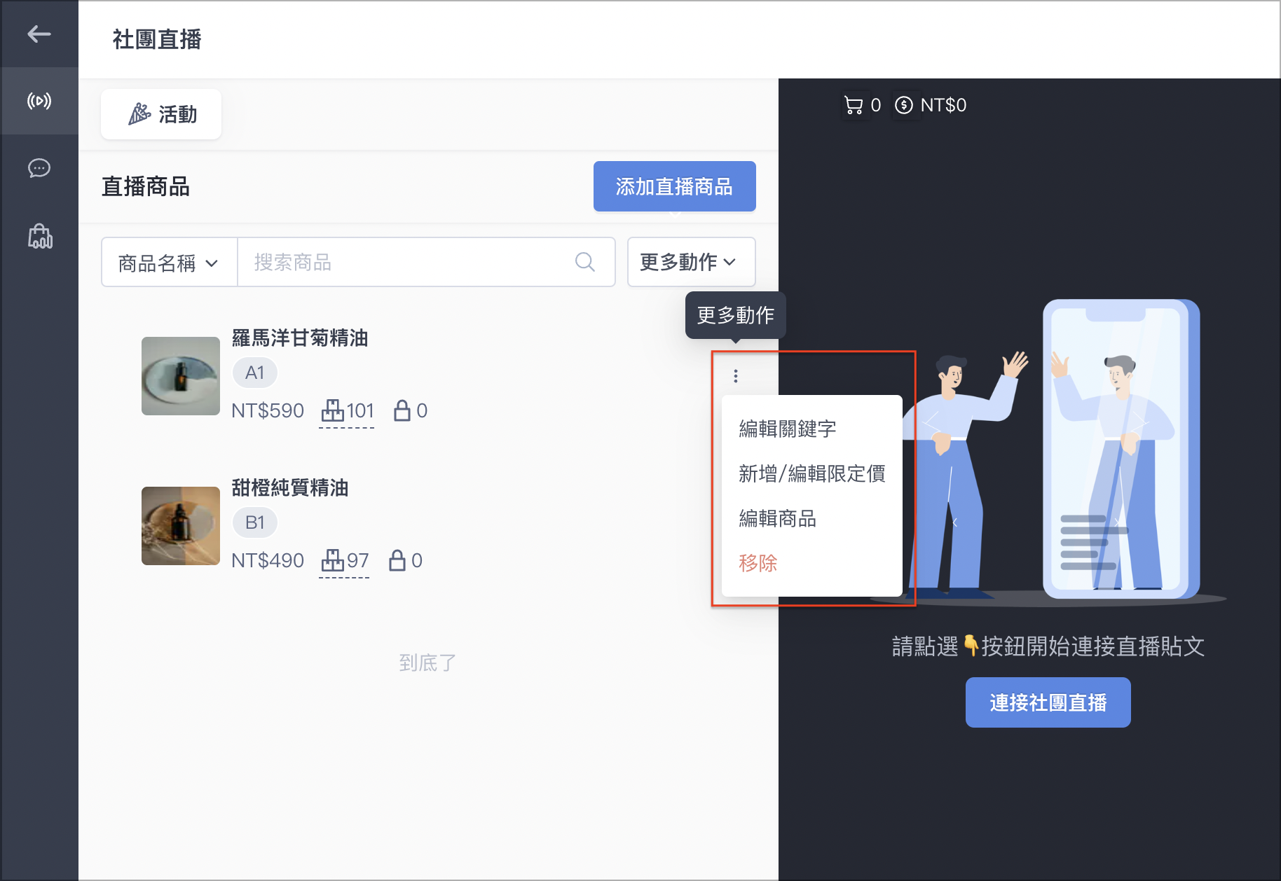1281x881 pixels.
Task: Click the search magnifier icon
Action: coord(585,263)
